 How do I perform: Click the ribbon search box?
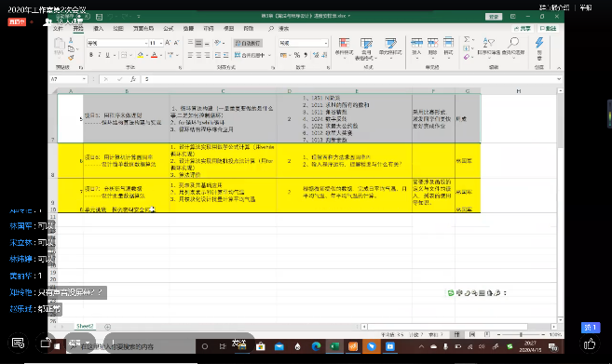[x=279, y=29]
